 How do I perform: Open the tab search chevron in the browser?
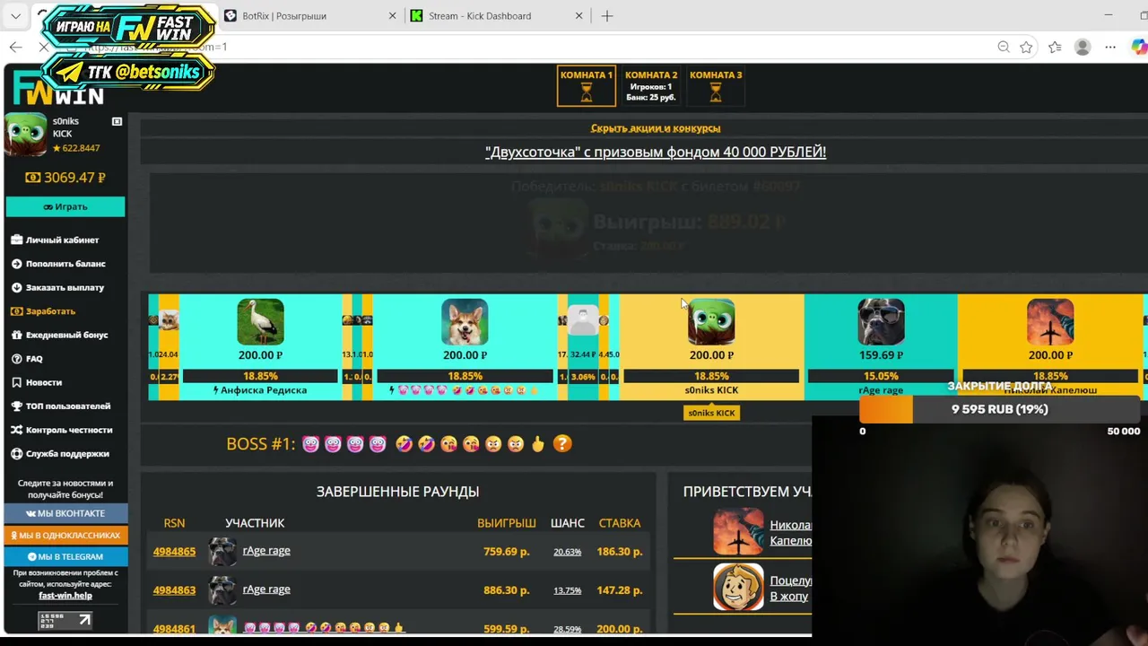pyautogui.click(x=16, y=15)
